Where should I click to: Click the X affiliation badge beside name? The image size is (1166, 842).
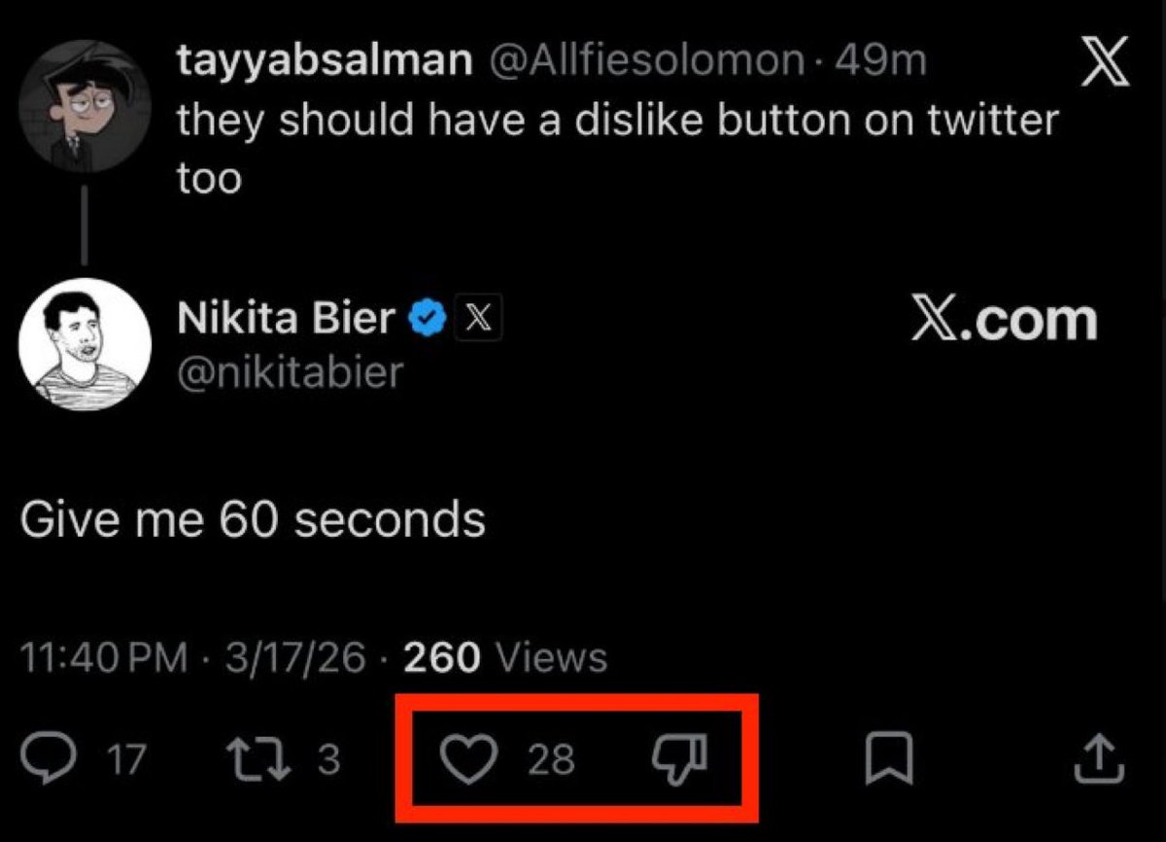point(474,318)
